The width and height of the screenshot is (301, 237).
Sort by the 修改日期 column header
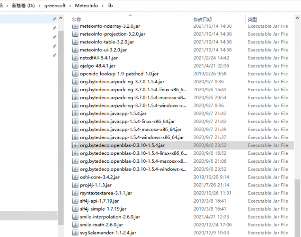[x=202, y=19]
